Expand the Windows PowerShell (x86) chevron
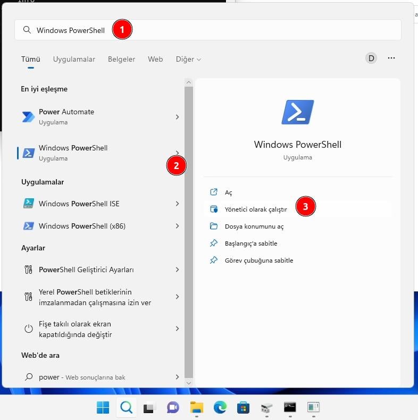418x420 pixels. pos(177,226)
